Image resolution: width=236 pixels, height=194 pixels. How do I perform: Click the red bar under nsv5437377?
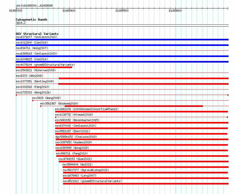(x=145, y=173)
